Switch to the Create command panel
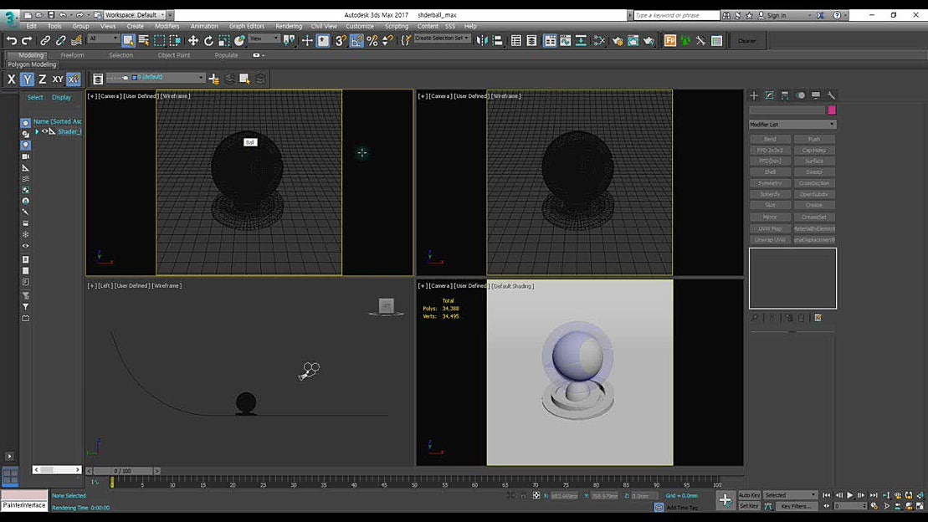 point(753,95)
